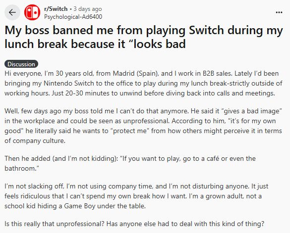Click the closing question "Is this really that unprofessional?"
This screenshot has width=290, height=233.
[134, 224]
